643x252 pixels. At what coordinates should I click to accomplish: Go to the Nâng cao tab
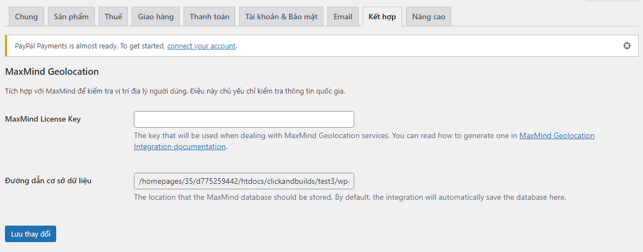pyautogui.click(x=429, y=17)
